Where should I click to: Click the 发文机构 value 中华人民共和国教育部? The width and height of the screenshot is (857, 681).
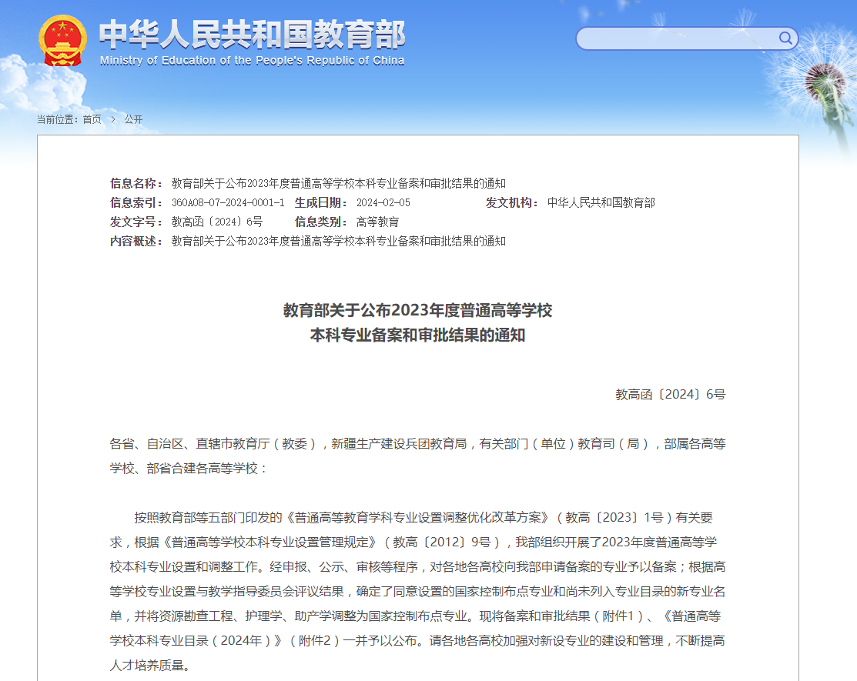pos(601,202)
